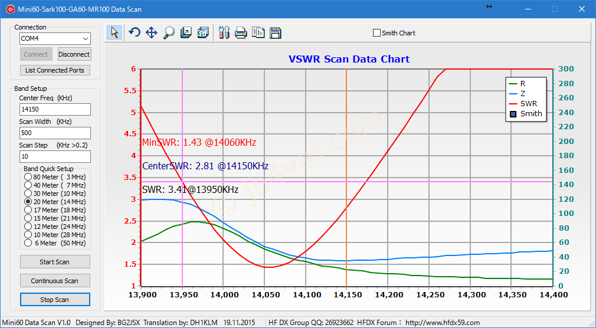This screenshot has width=596, height=328.
Task: Click the Band Quick Setup group label
Action: (x=48, y=169)
